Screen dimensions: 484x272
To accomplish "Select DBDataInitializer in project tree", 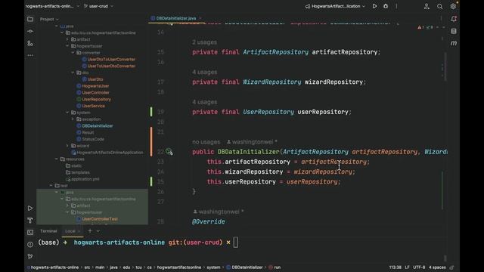I will 98,126.
